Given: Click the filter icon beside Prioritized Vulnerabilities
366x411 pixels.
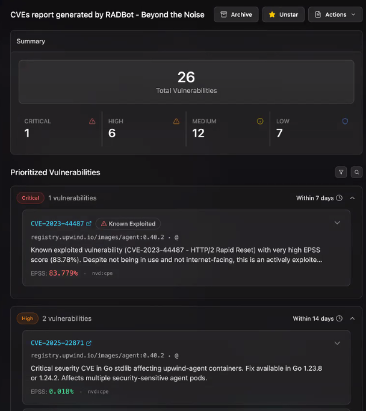Looking at the screenshot, I should [x=341, y=172].
